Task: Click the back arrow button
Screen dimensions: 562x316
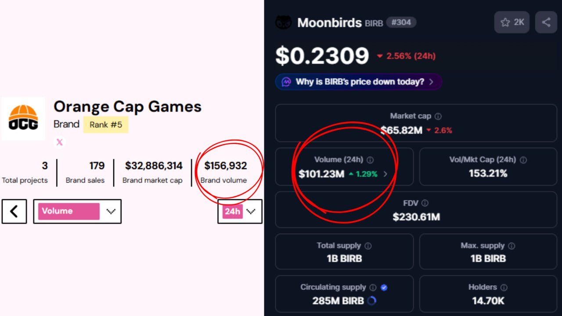Action: (x=14, y=211)
